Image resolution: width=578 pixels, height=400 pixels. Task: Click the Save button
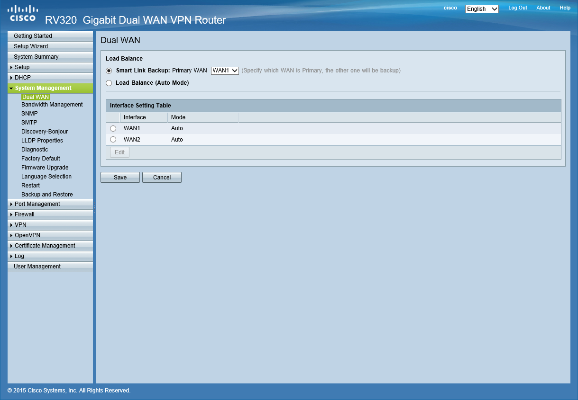120,178
